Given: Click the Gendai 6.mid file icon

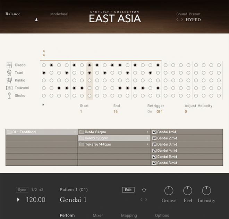Looking at the screenshot, I should pos(154,163).
